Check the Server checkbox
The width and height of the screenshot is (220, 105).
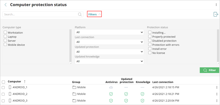click(5, 41)
